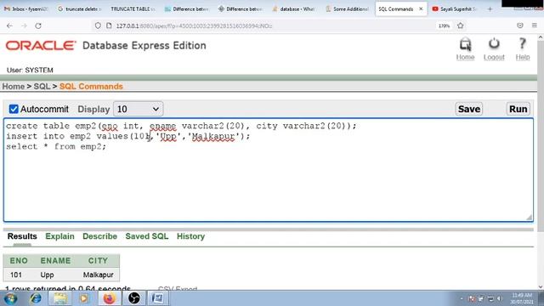Click the Save button

[468, 109]
